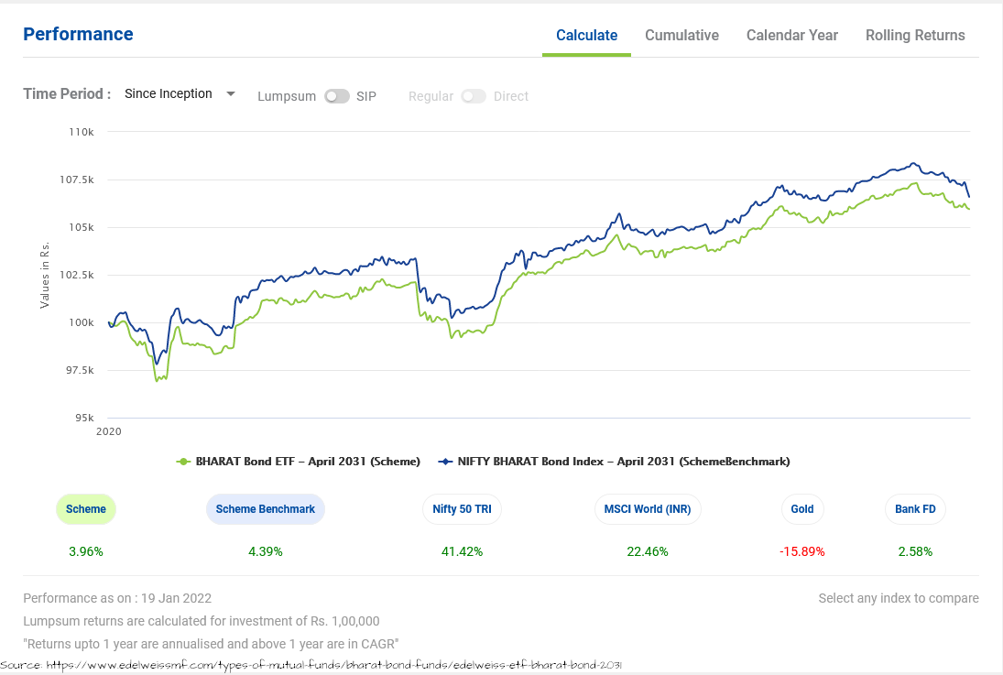
Task: Click the MSCI World return 22.46%
Action: (x=648, y=551)
